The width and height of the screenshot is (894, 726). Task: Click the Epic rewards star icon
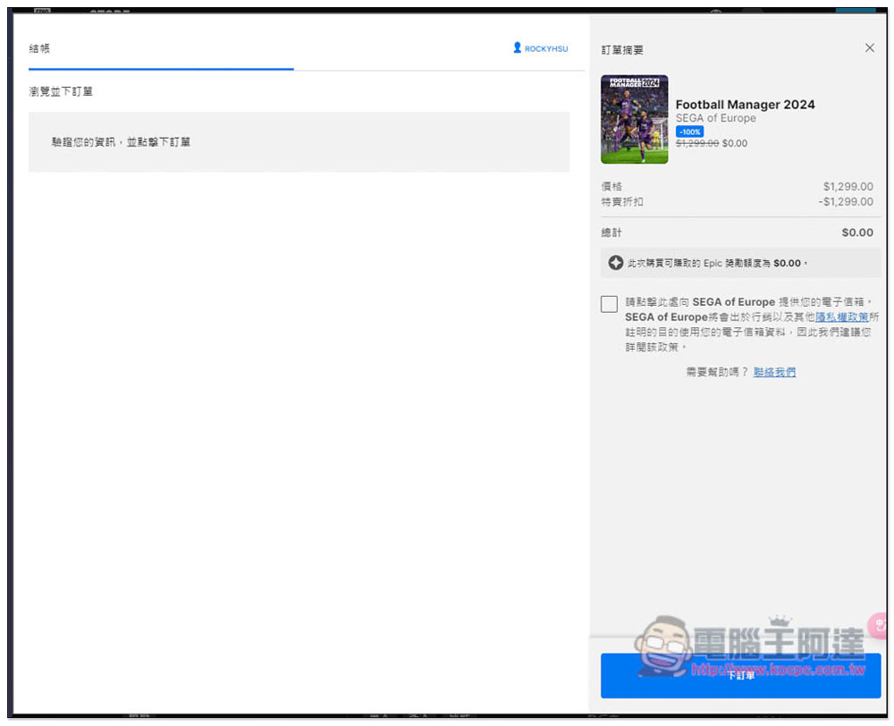615,263
